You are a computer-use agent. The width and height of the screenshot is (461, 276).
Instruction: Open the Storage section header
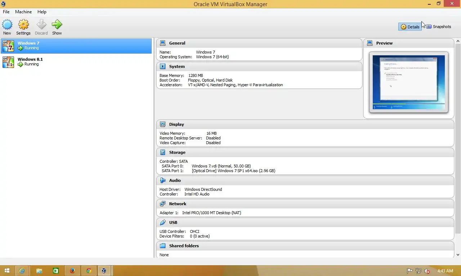tap(305, 152)
